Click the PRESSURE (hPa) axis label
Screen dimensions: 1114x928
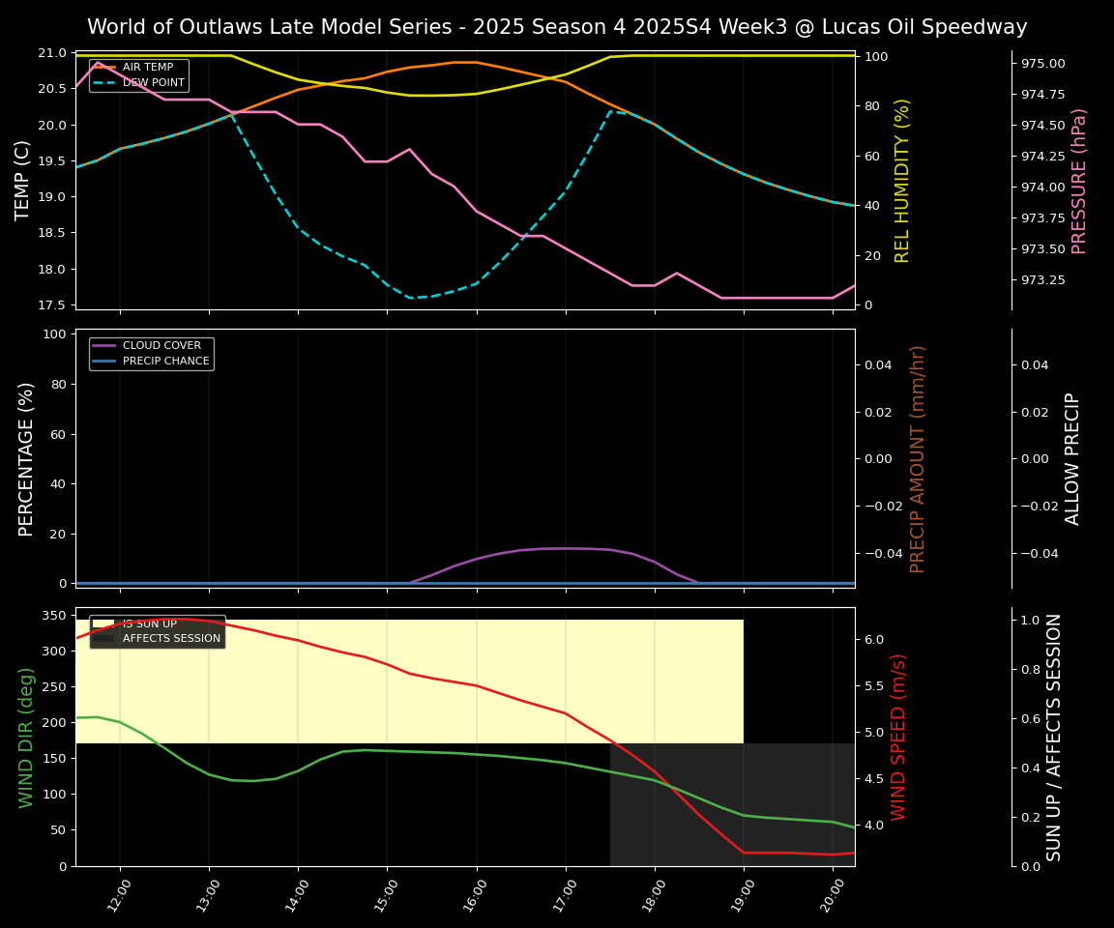1079,181
